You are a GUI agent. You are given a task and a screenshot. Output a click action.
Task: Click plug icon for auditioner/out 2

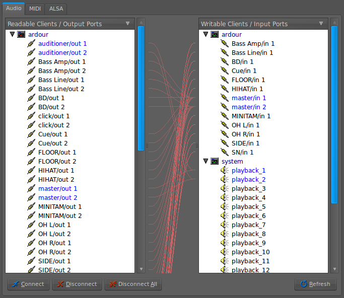pyautogui.click(x=31, y=53)
